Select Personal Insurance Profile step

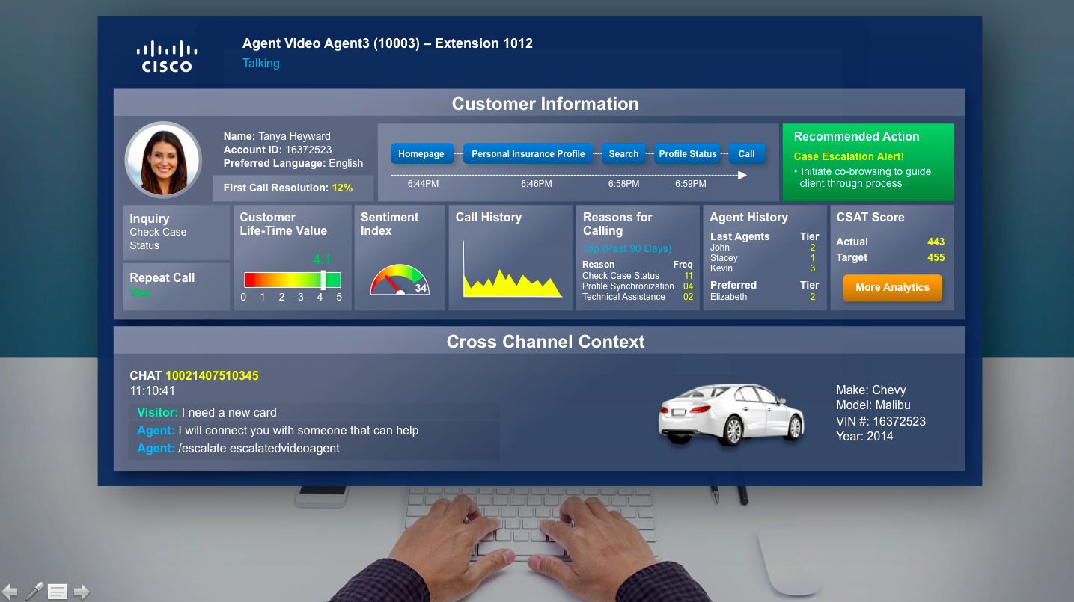pos(528,154)
